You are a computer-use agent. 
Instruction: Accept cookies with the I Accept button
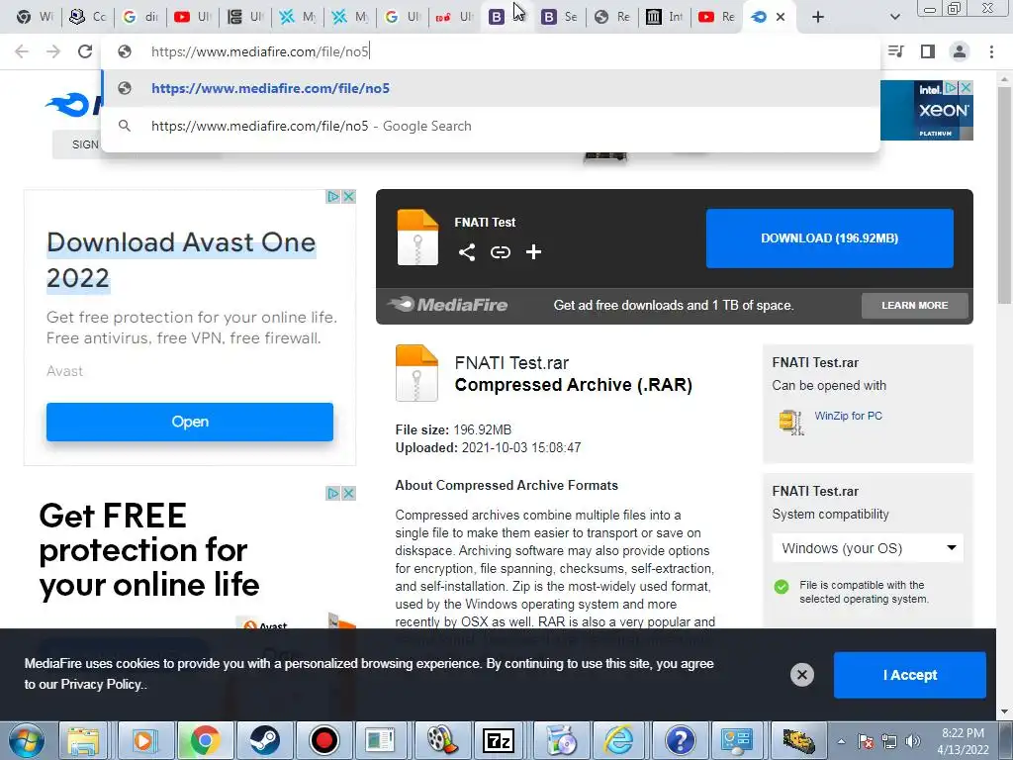tap(910, 675)
